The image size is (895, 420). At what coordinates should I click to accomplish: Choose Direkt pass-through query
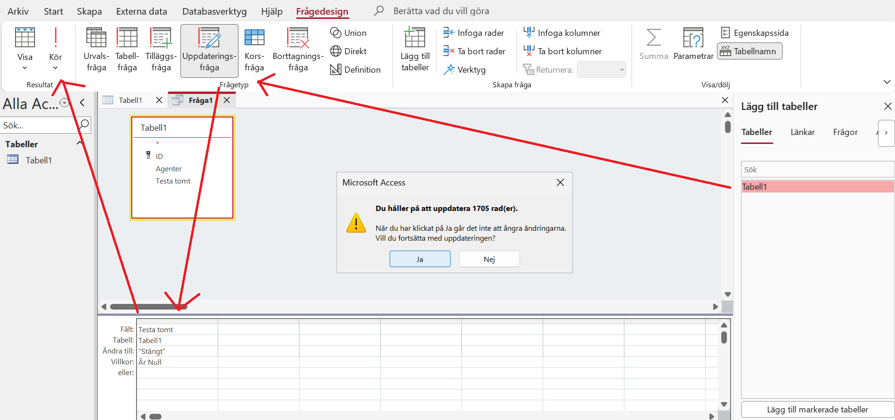point(349,51)
